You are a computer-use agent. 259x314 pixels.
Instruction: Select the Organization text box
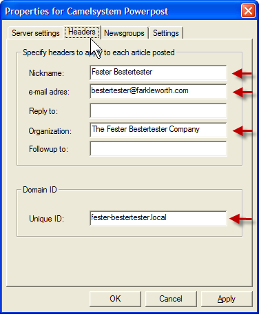tap(158, 130)
